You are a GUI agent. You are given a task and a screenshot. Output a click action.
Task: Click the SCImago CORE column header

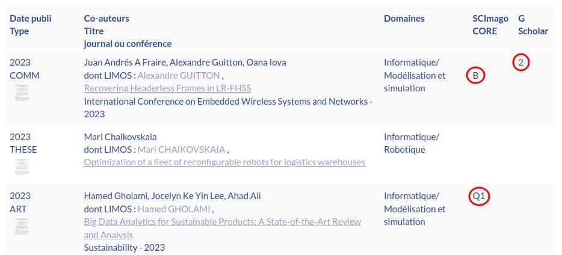click(490, 25)
